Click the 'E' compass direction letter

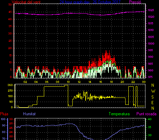point(153,103)
